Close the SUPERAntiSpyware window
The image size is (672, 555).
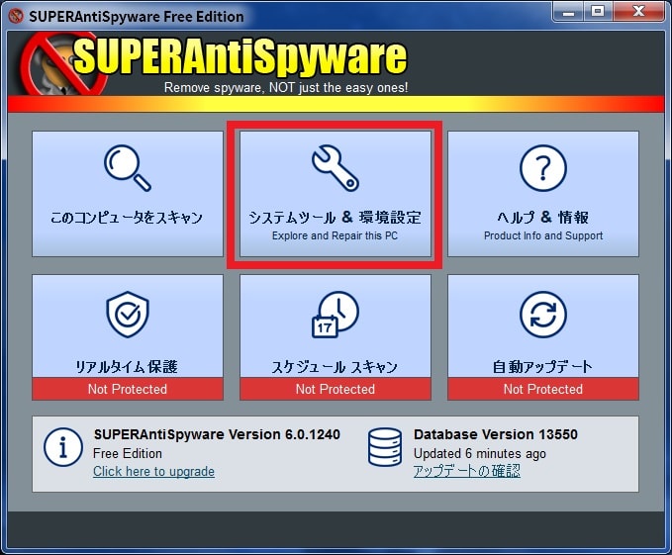[638, 12]
